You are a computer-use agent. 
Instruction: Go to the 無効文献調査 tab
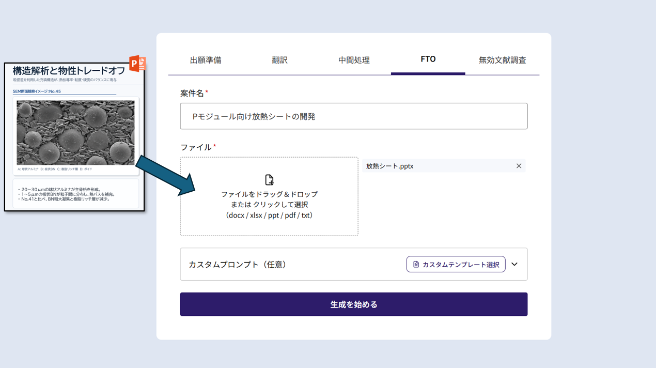click(x=502, y=60)
